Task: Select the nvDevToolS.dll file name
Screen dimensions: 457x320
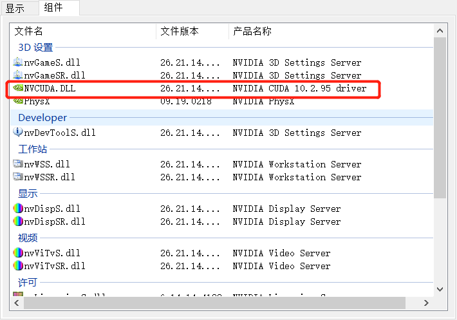Action: tap(60, 133)
